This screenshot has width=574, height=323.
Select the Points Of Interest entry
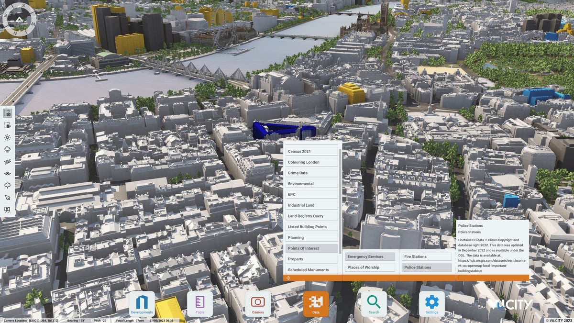tap(311, 248)
